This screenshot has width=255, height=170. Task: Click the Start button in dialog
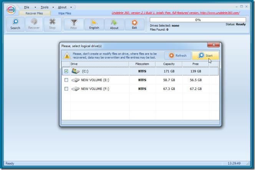205,56
